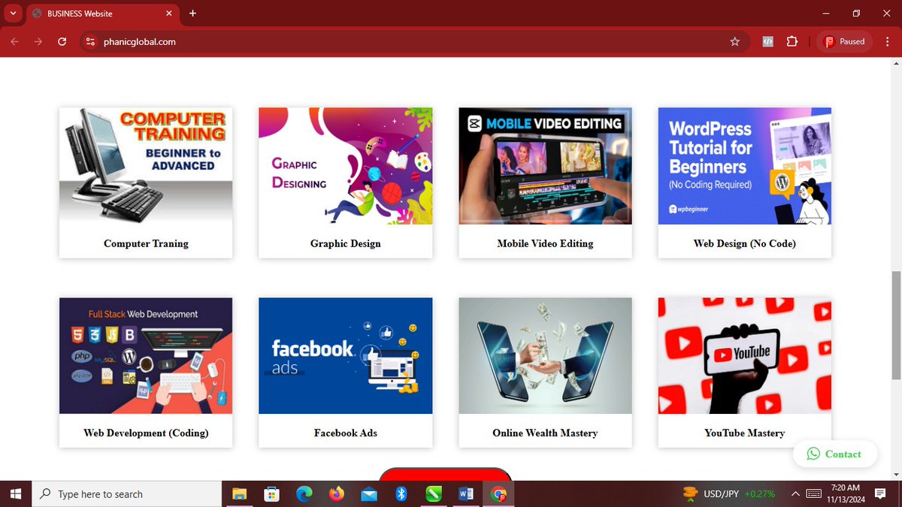Viewport: 902px width, 507px height.
Task: Click the Mobile Video Editing title
Action: point(545,243)
